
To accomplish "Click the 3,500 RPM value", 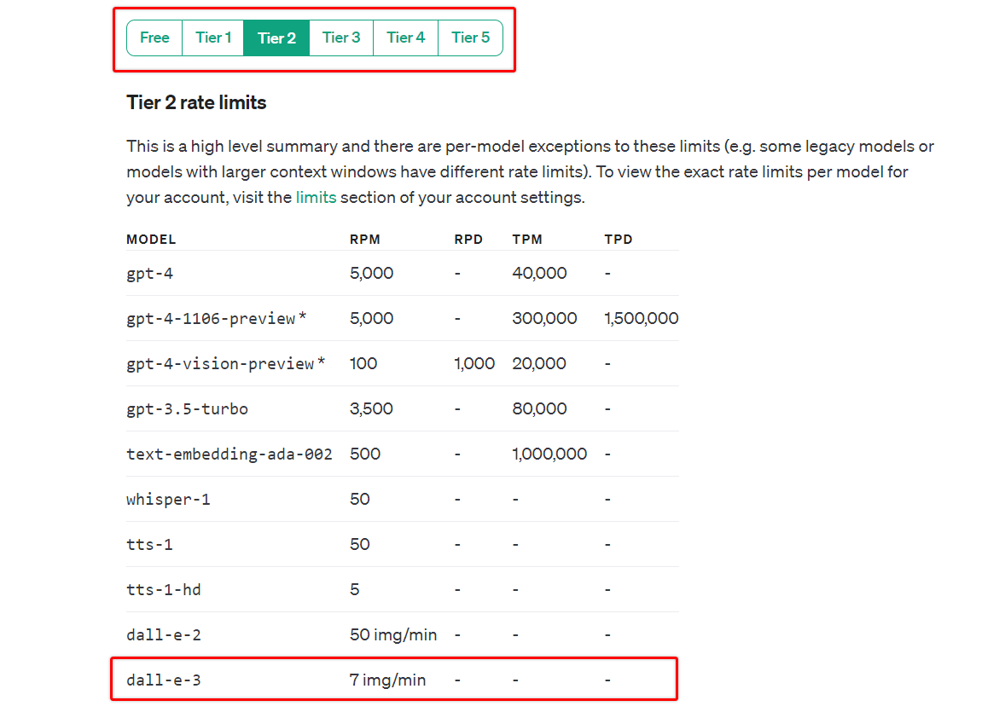I will [x=371, y=409].
